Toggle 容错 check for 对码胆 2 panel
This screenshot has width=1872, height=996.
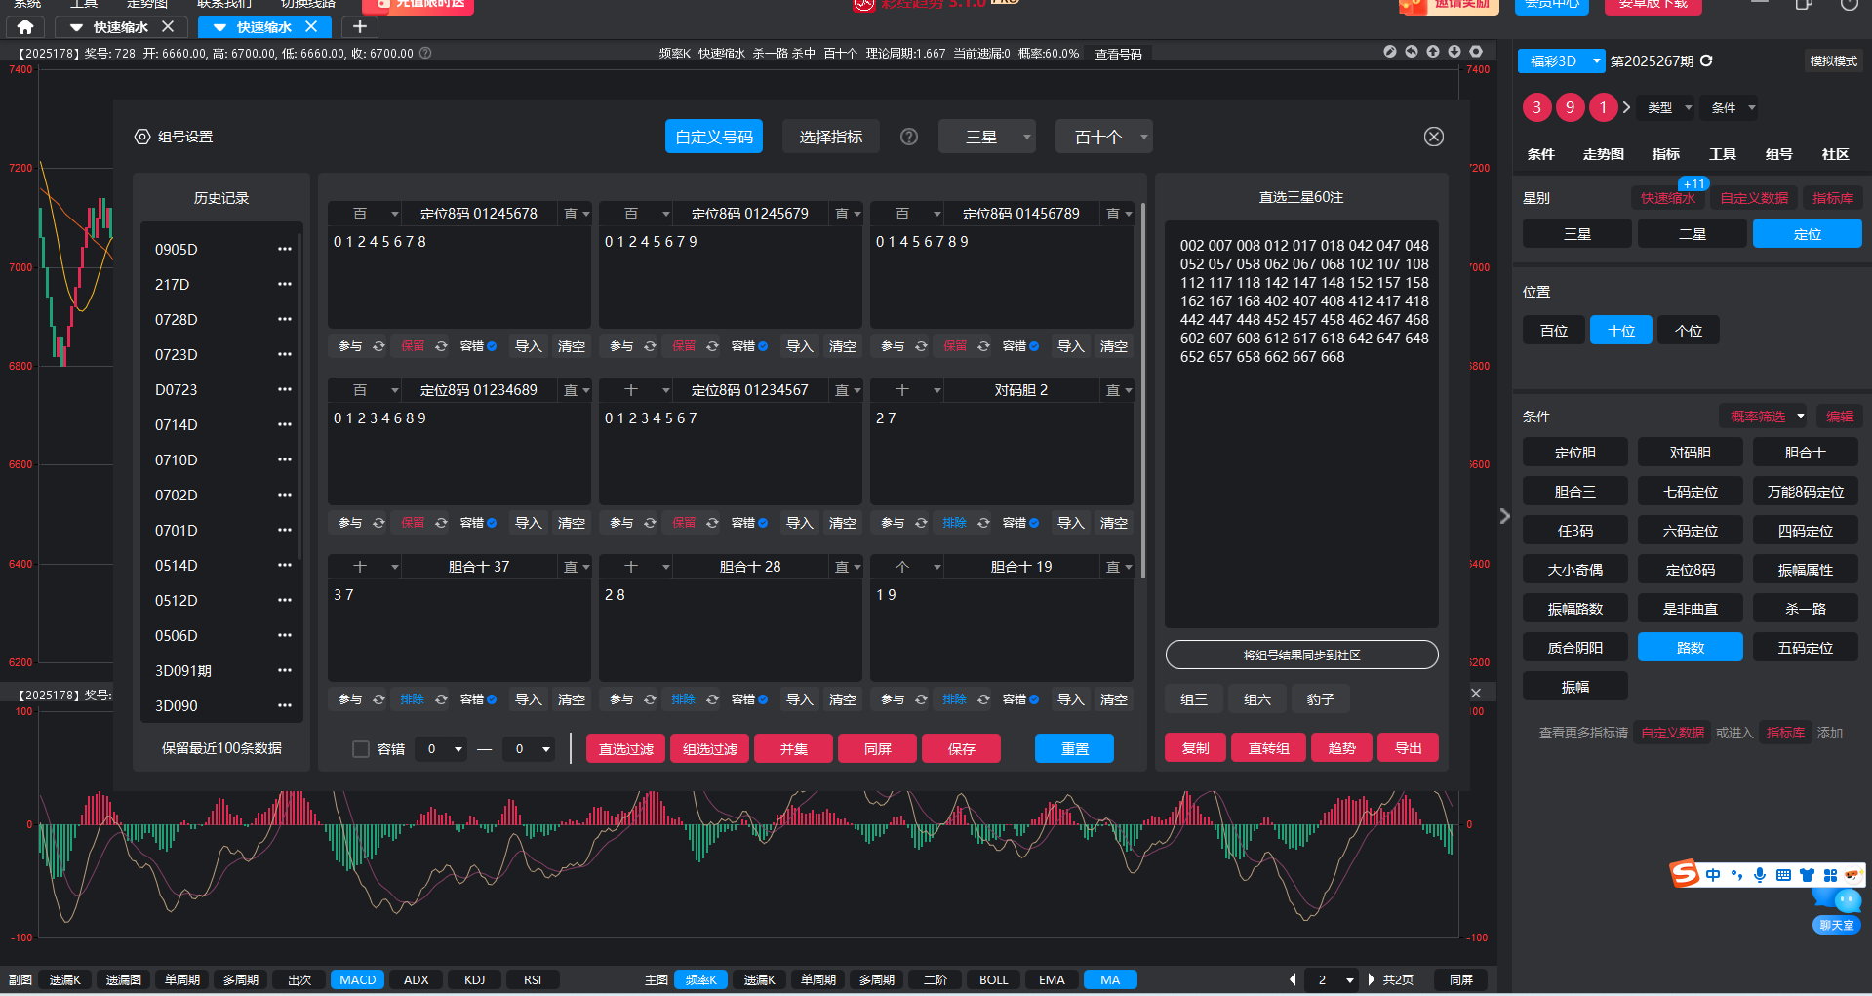click(1034, 523)
